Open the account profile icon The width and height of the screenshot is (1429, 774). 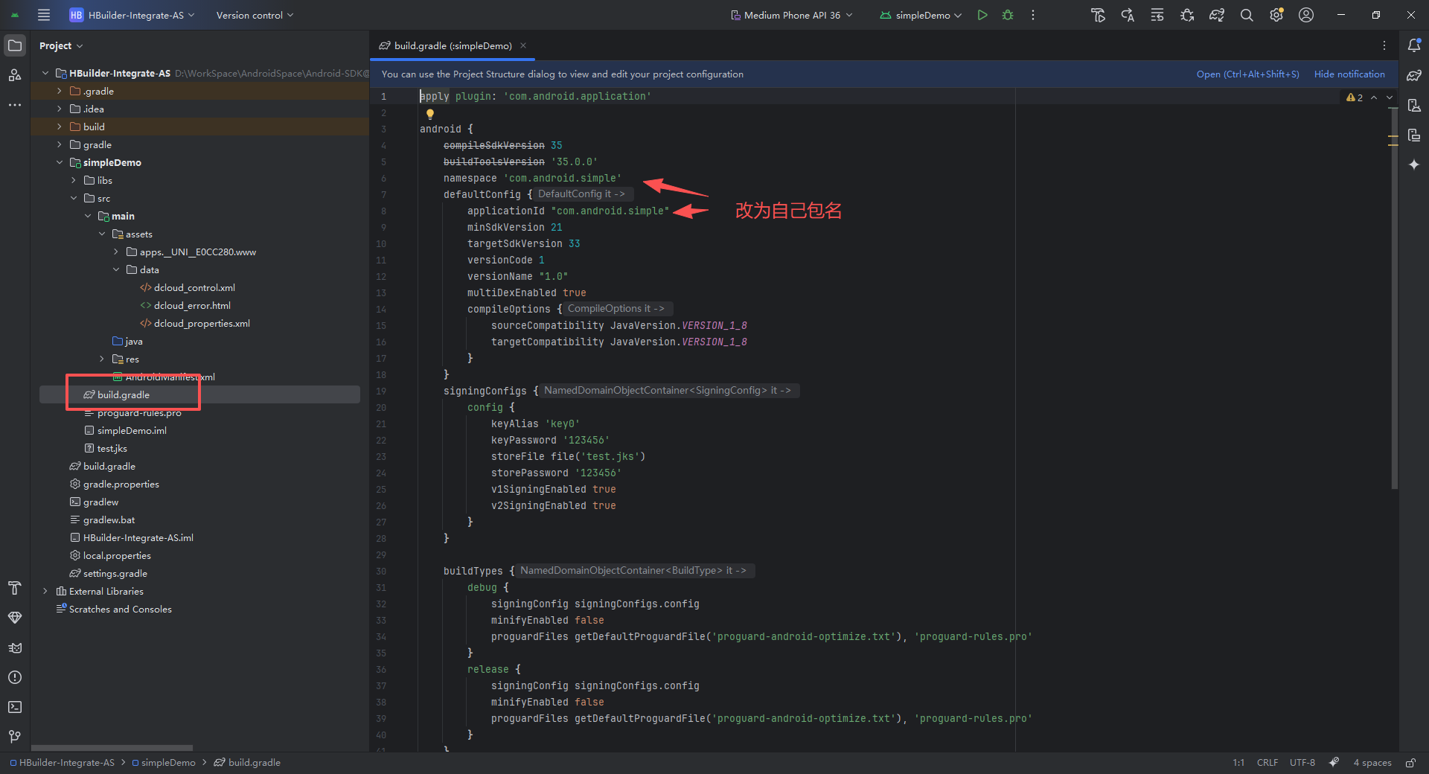coord(1306,15)
